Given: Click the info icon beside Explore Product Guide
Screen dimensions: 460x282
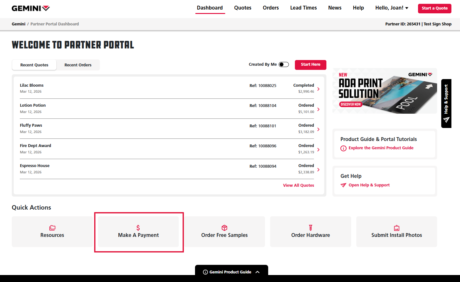Looking at the screenshot, I should pyautogui.click(x=343, y=148).
